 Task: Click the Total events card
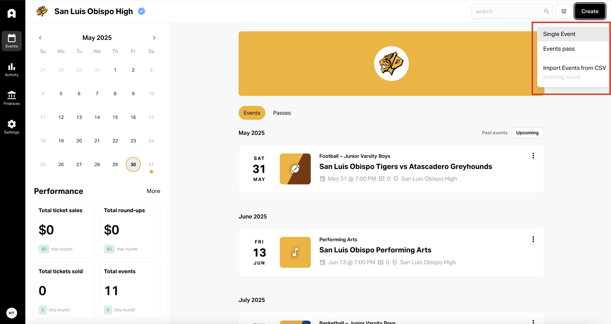tap(130, 291)
